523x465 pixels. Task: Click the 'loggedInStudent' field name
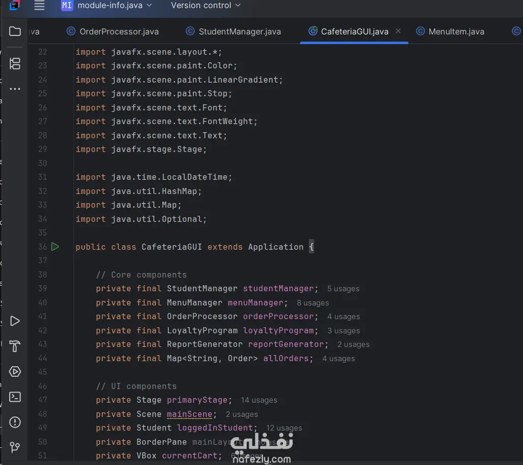[215, 428]
